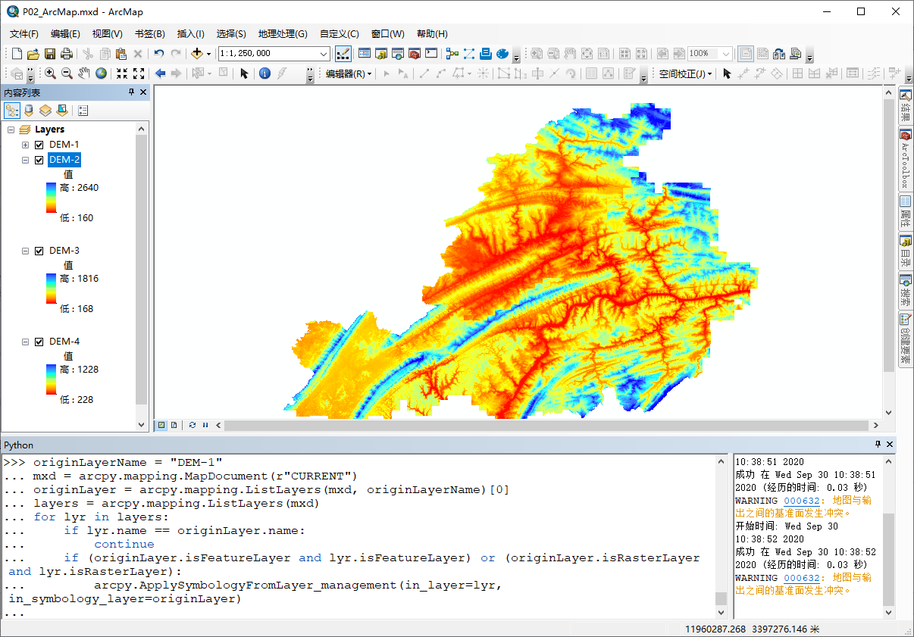
Task: Undo the last action
Action: pos(158,54)
